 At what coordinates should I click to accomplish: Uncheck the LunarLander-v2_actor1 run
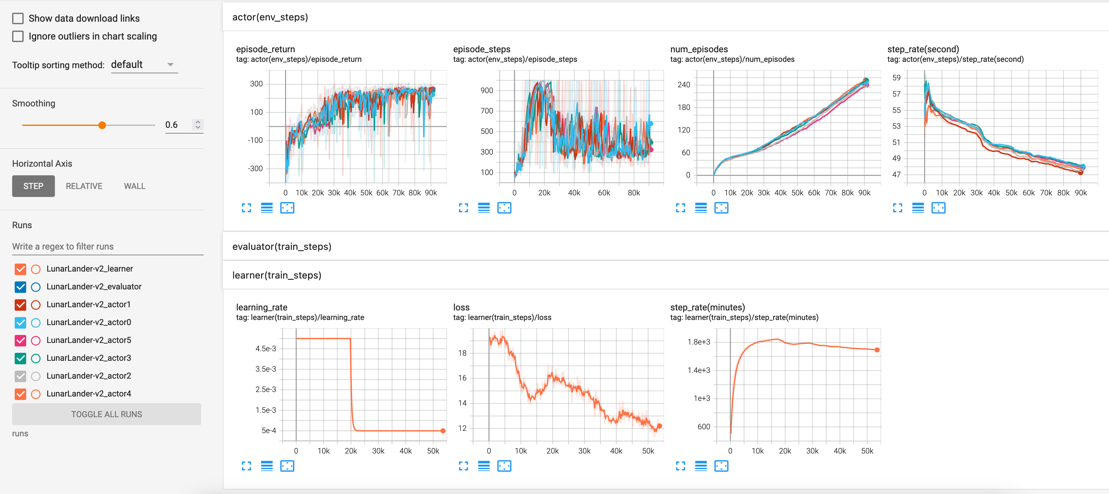tap(20, 305)
